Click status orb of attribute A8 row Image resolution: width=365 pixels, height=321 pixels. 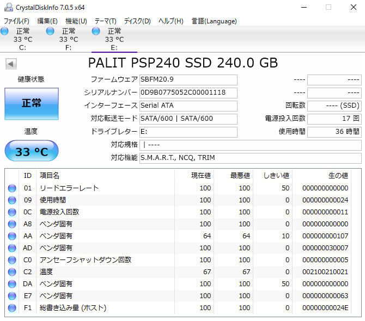(12, 224)
